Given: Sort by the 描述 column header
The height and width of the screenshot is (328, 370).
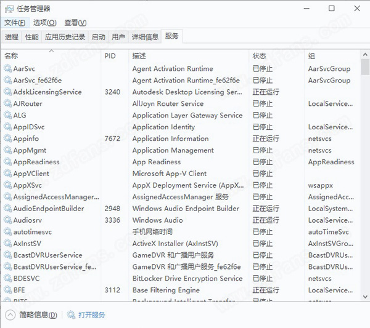Looking at the screenshot, I should pos(189,56).
